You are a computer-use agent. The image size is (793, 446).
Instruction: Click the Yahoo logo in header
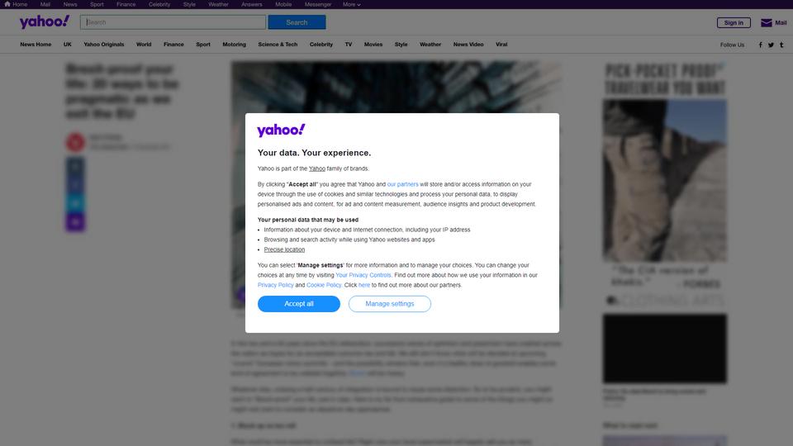click(x=45, y=21)
